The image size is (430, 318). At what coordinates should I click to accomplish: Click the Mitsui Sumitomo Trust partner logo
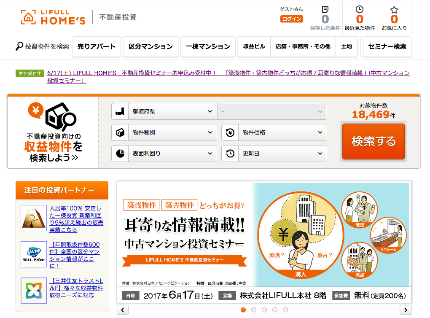(x=33, y=291)
